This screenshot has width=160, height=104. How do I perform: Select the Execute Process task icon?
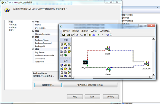pyautogui.click(x=62, y=69)
